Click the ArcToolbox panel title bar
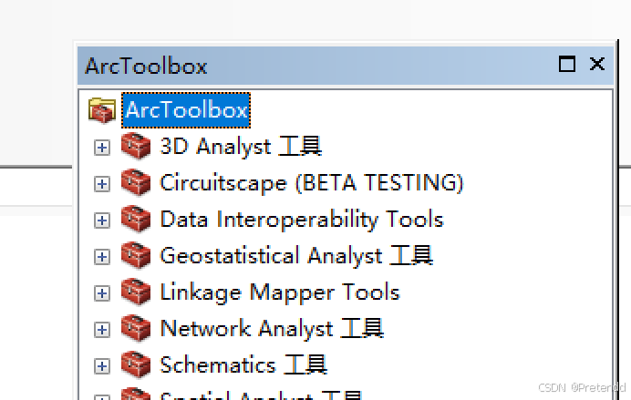 point(346,65)
